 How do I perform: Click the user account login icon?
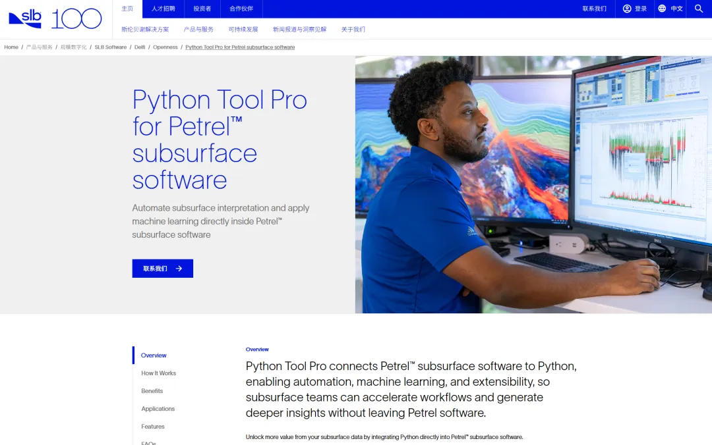[x=627, y=9]
